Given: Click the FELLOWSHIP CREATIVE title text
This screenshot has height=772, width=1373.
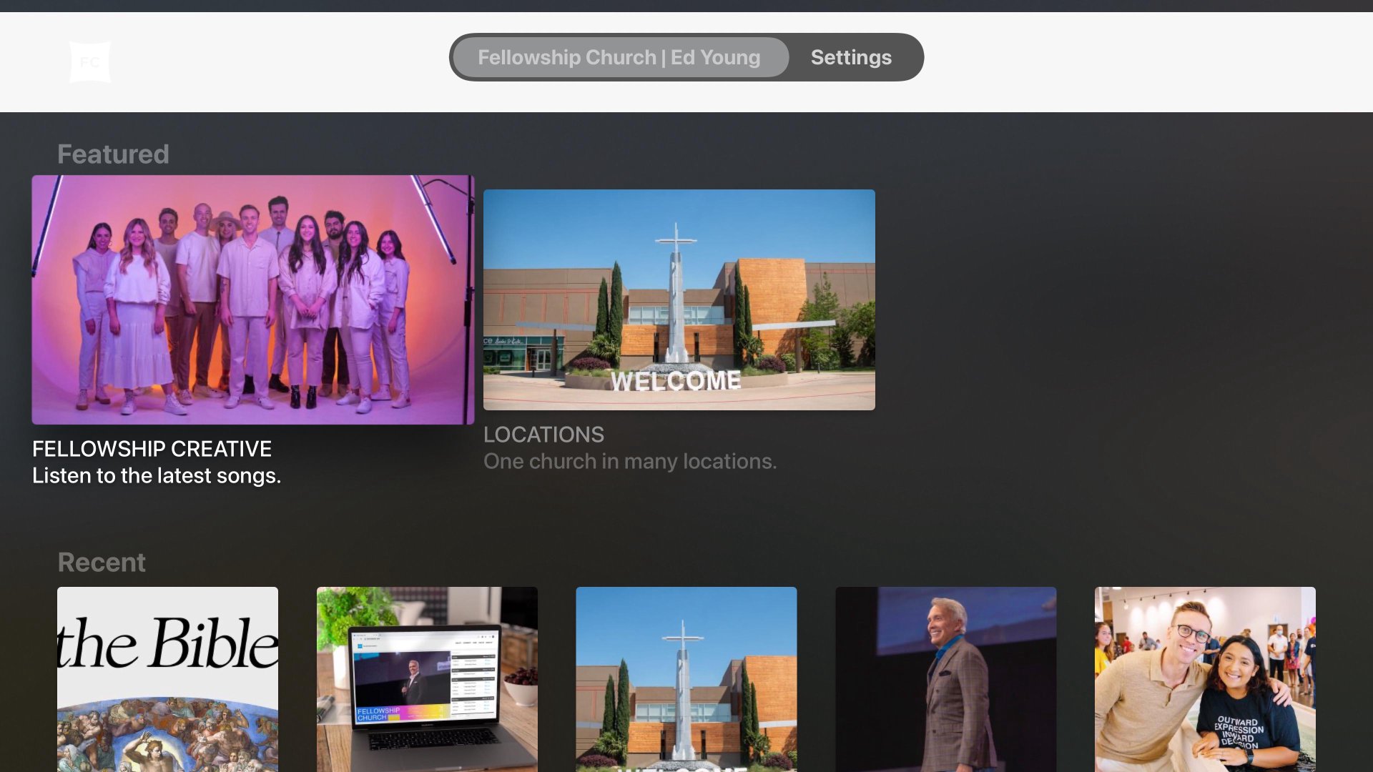Looking at the screenshot, I should tap(152, 449).
